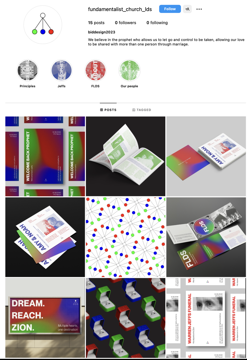This screenshot has height=360, width=247.
Task: Open the similar accounts suggestion icon
Action: (187, 9)
